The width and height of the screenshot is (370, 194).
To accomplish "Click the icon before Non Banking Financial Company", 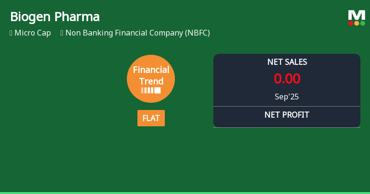I will point(62,33).
